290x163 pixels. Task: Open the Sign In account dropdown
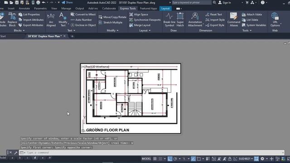click(242, 3)
